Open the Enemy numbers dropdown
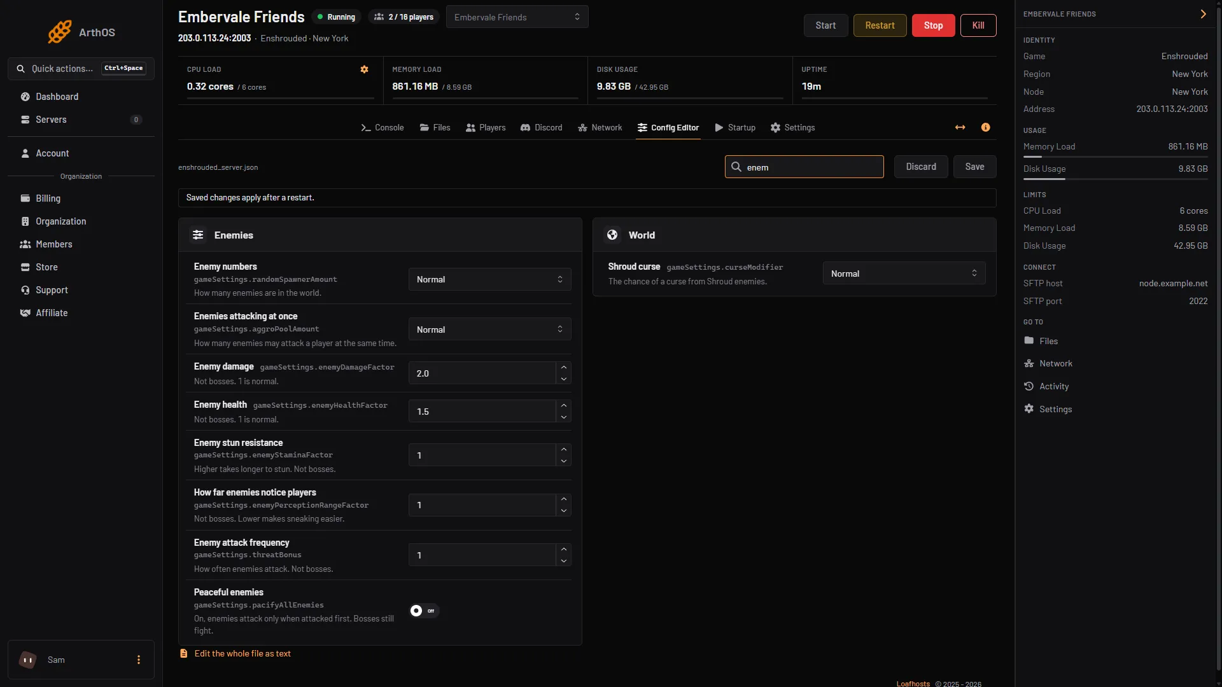Screen dimensions: 1222x687 click(x=489, y=279)
